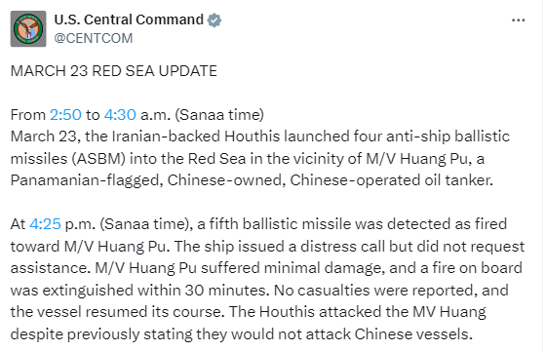Click the '(ASBM)' abbreviation in the post
Viewport: 546px width, 352px height.
pyautogui.click(x=98, y=159)
